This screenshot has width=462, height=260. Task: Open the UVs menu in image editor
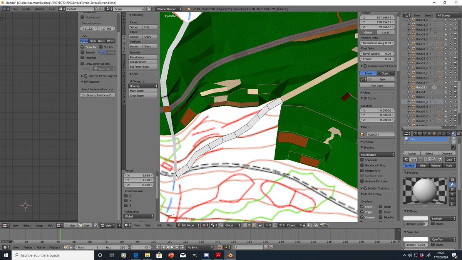coord(50,225)
